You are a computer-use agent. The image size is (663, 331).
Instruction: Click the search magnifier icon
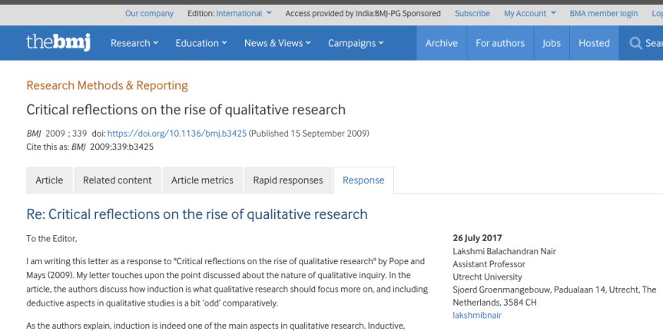pos(635,44)
